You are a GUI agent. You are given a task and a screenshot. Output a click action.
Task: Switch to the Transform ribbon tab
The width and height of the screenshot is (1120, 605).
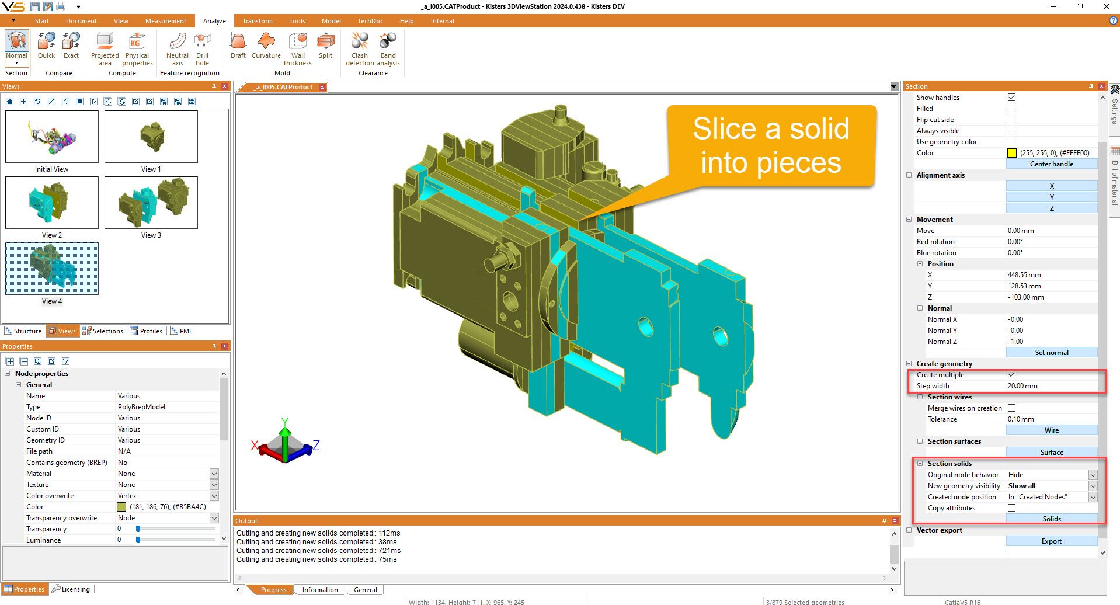[x=257, y=20]
